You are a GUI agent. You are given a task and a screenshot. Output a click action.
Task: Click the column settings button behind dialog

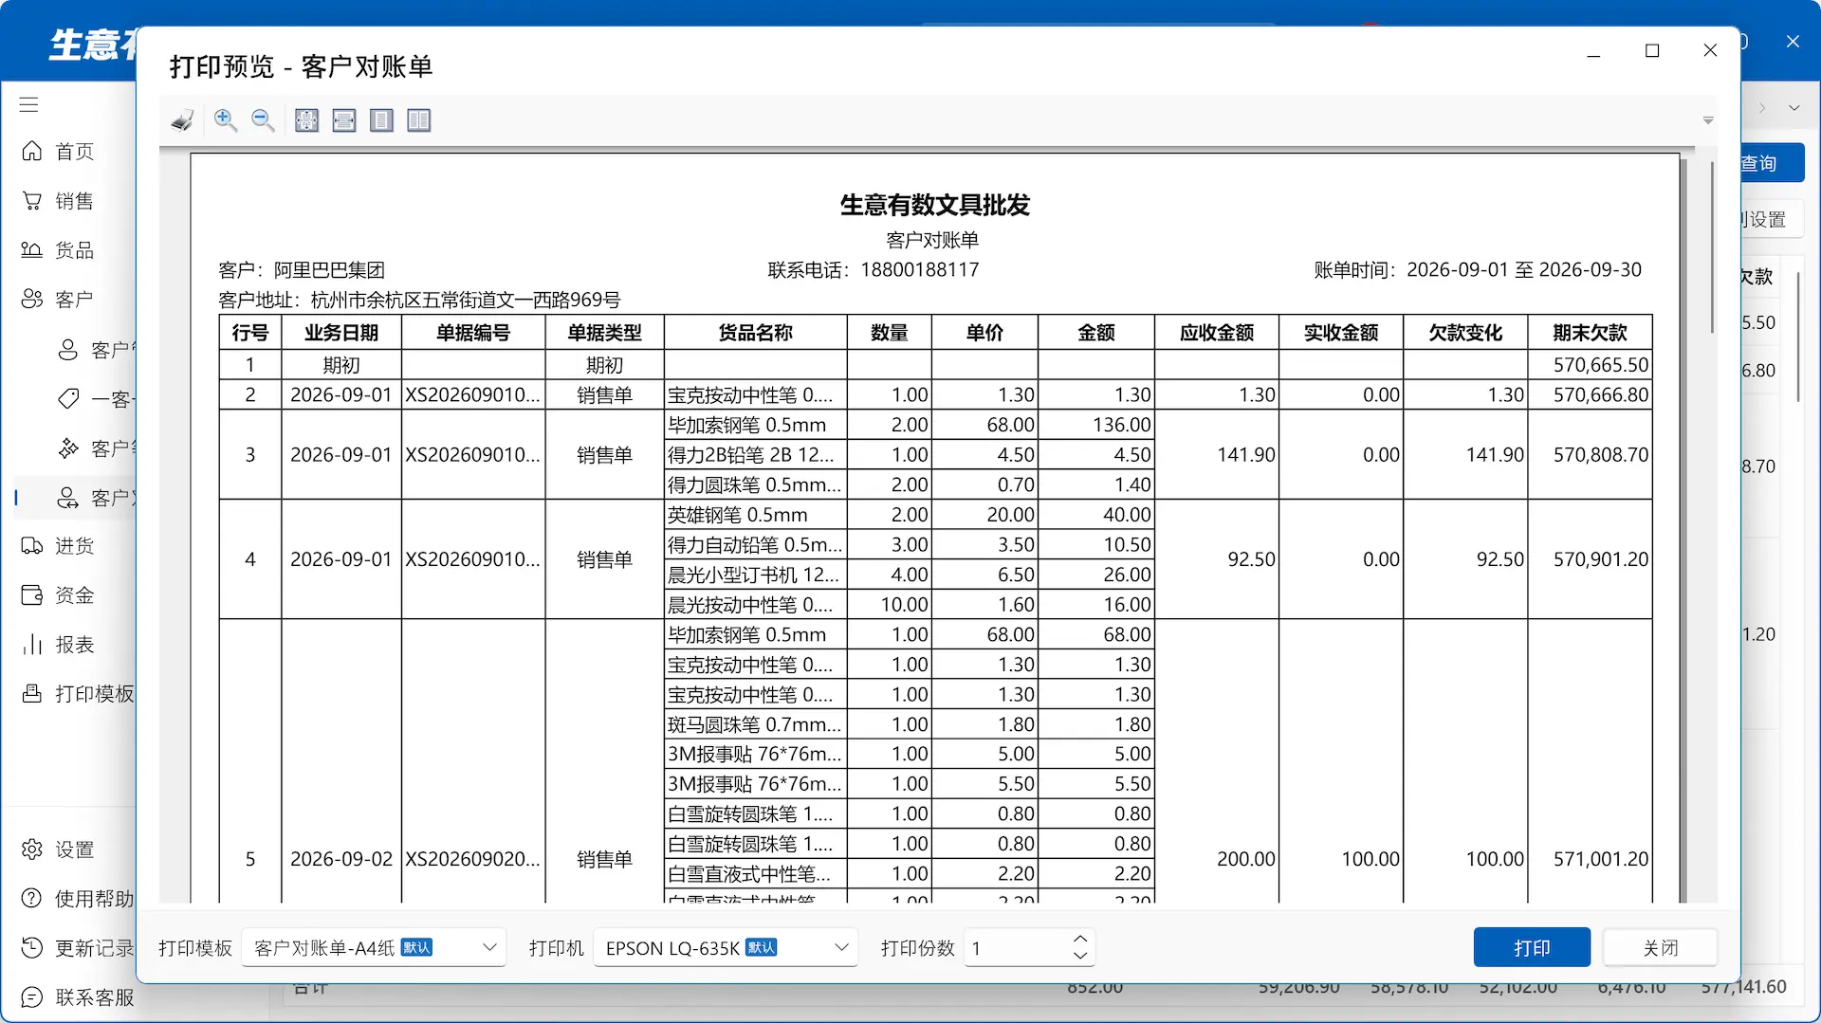coord(1772,220)
